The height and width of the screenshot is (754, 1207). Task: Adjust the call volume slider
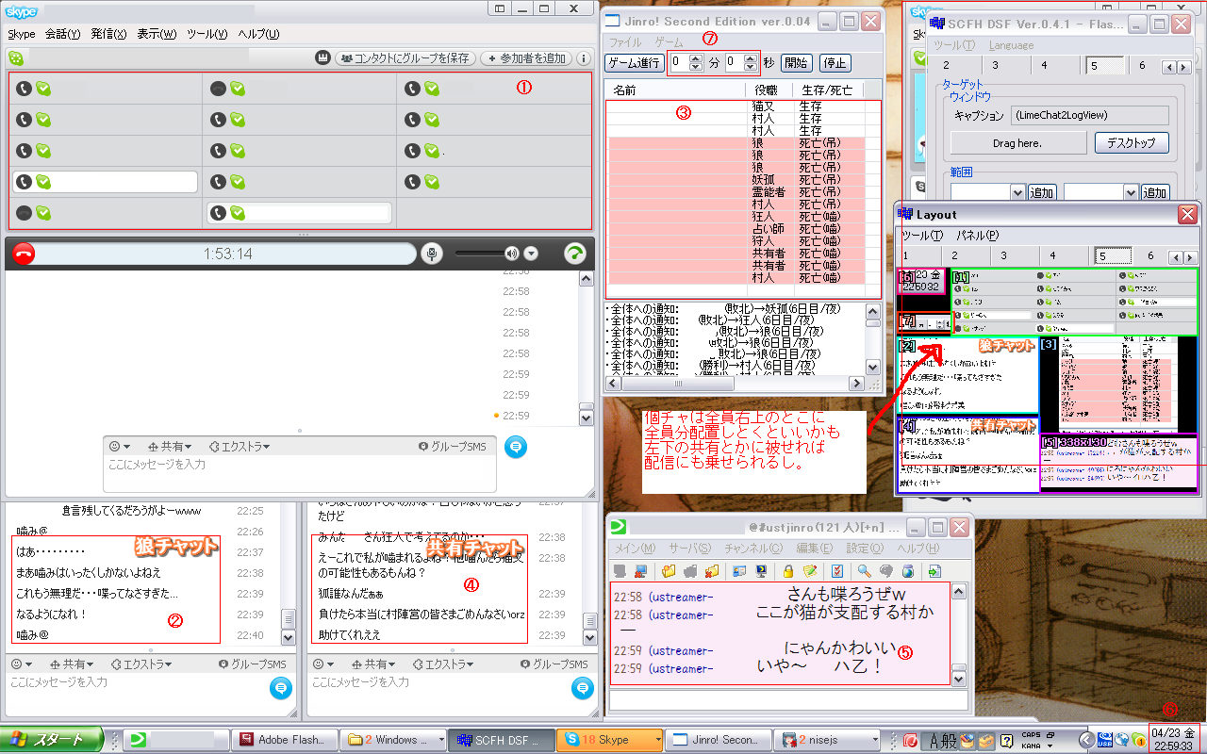click(x=479, y=254)
